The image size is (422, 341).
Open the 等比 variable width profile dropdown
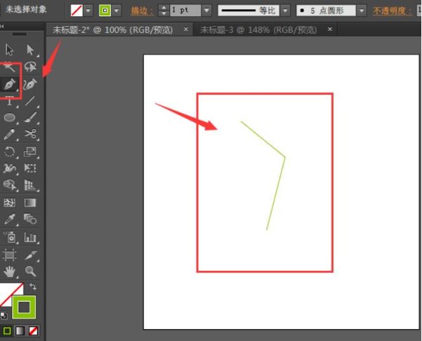285,11
